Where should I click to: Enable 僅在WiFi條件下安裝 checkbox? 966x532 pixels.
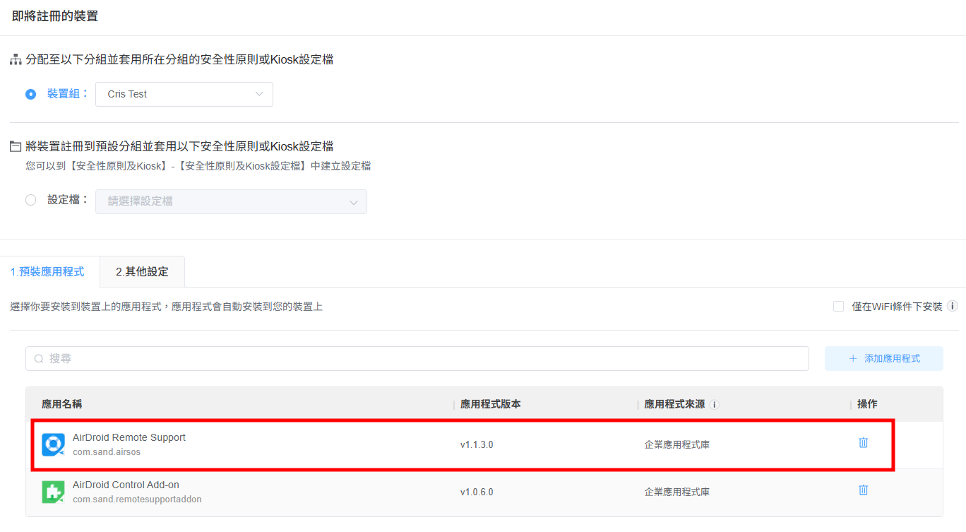[838, 306]
